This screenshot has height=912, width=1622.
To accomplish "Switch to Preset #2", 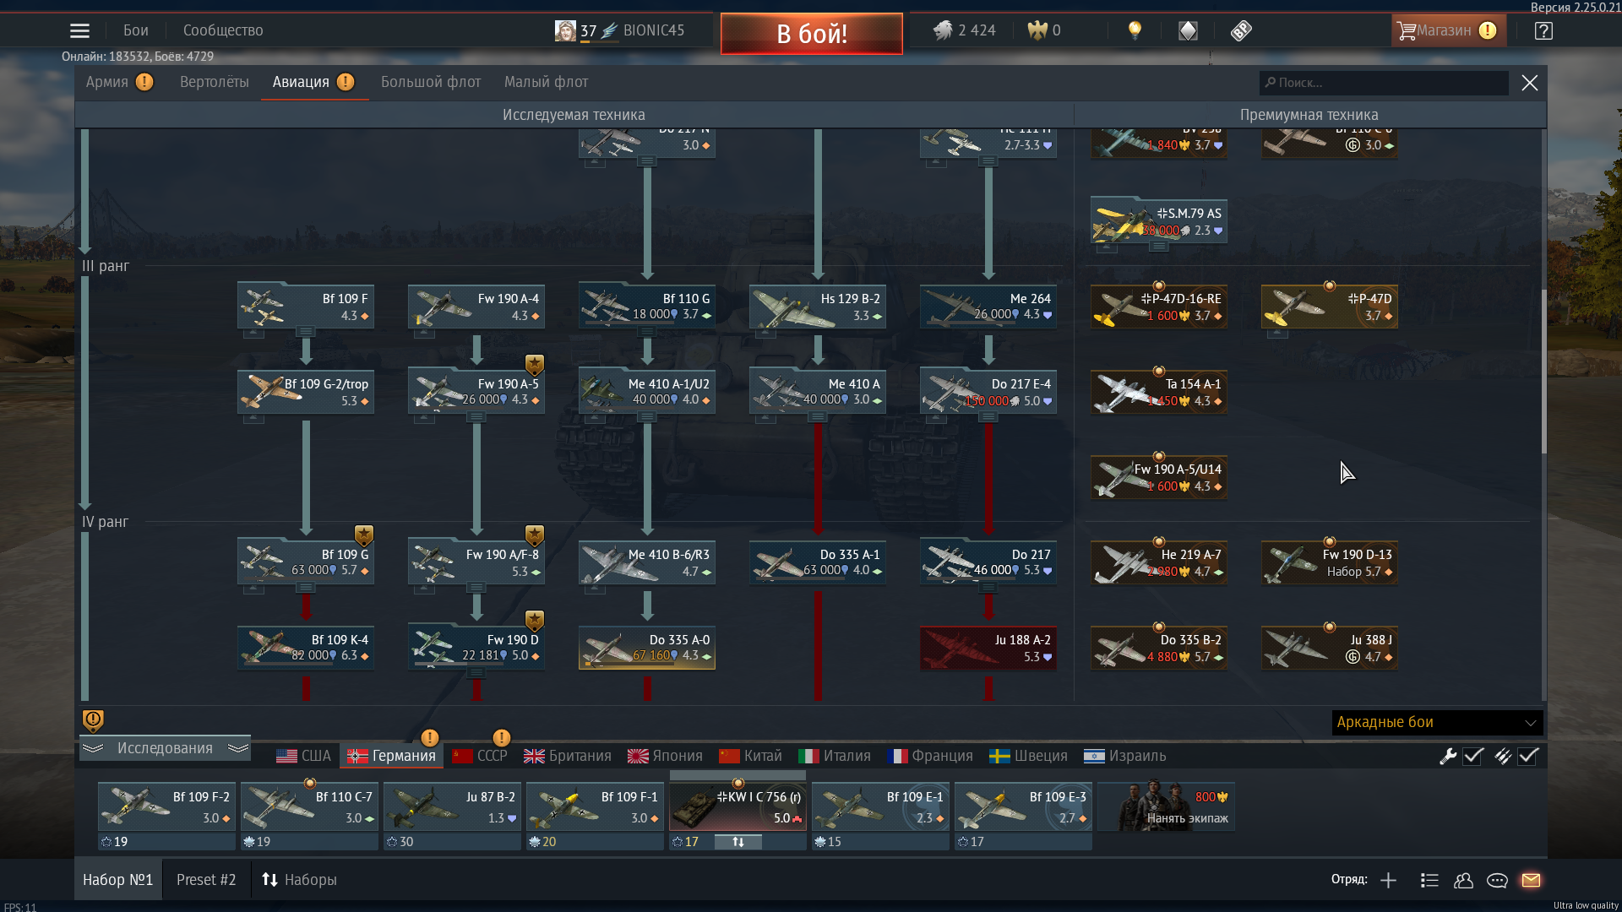I will point(206,880).
